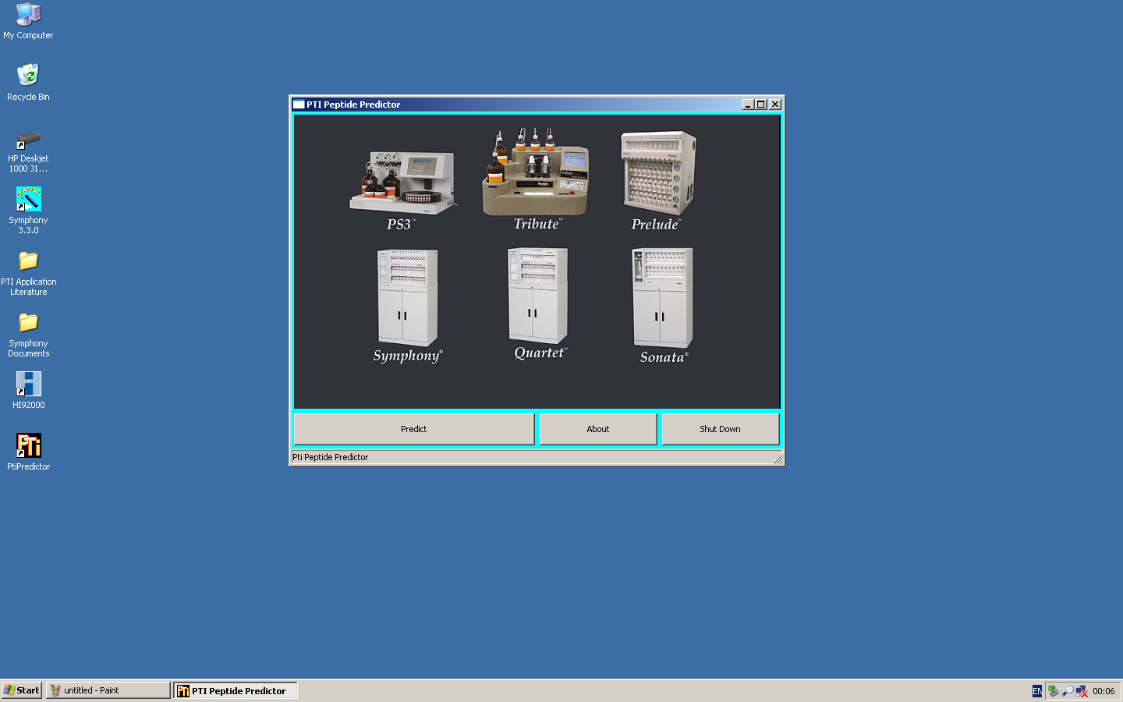
Task: Open the Start menu
Action: click(x=21, y=690)
